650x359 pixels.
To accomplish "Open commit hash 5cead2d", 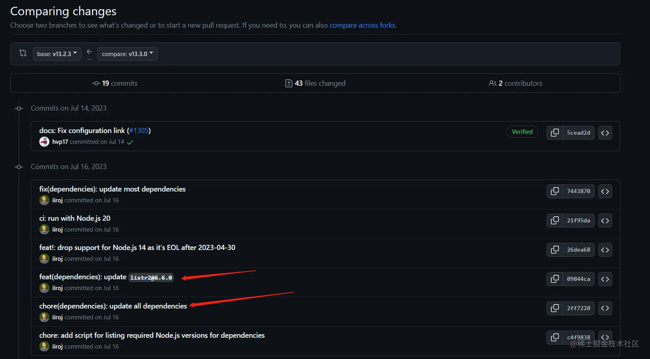I will (578, 133).
